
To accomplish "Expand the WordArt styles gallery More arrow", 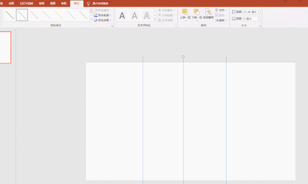I will (x=155, y=19).
